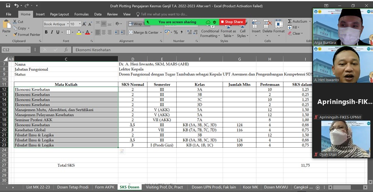Select the Format Painter tool
Viewport: 373px width, 192px height.
(26, 35)
